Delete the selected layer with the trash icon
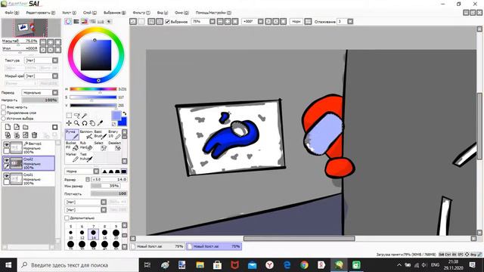 pyautogui.click(x=34, y=135)
